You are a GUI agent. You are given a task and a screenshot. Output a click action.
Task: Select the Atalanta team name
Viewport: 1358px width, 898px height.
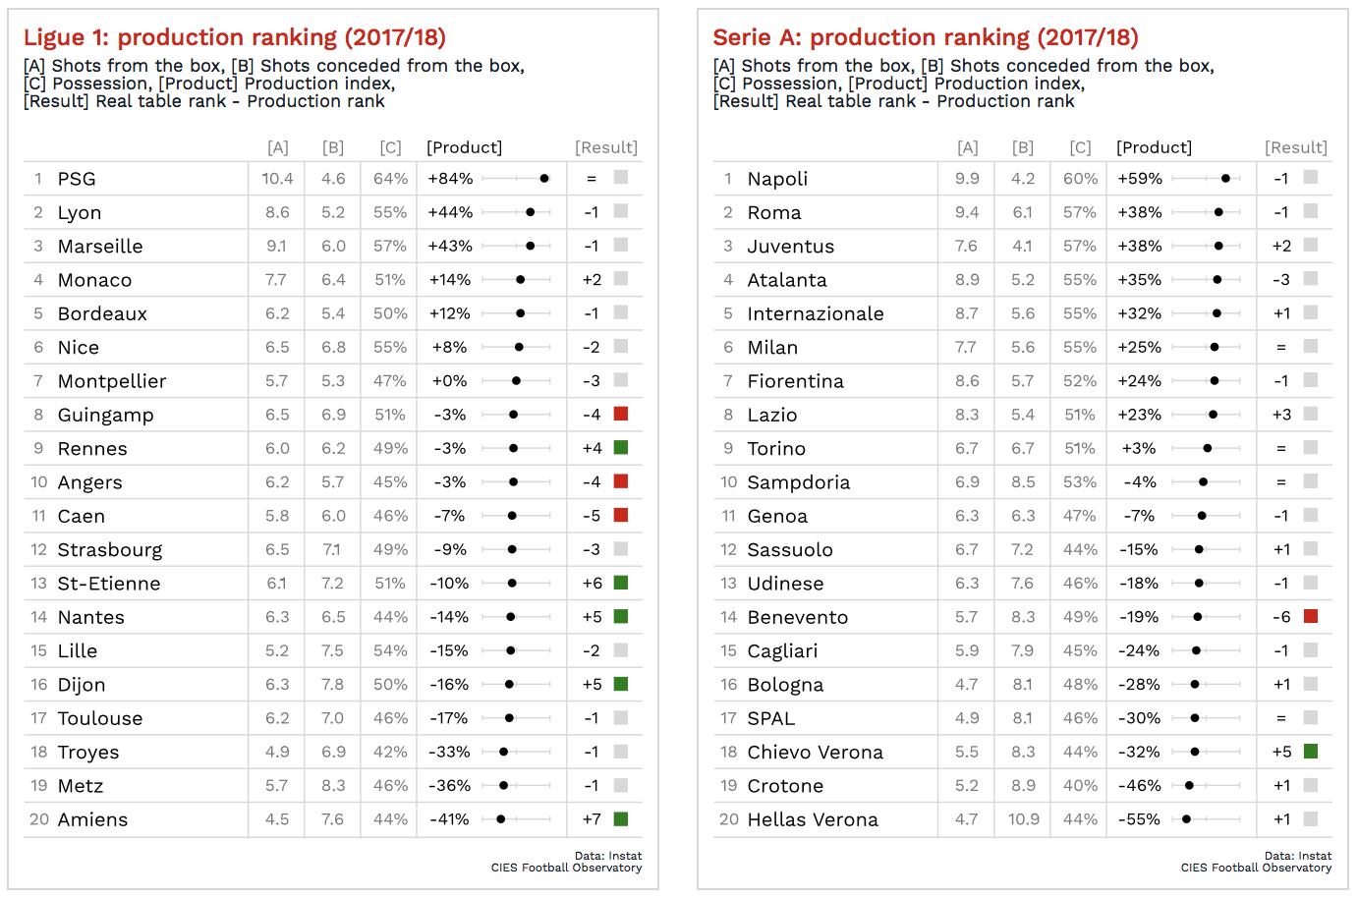pyautogui.click(x=787, y=280)
